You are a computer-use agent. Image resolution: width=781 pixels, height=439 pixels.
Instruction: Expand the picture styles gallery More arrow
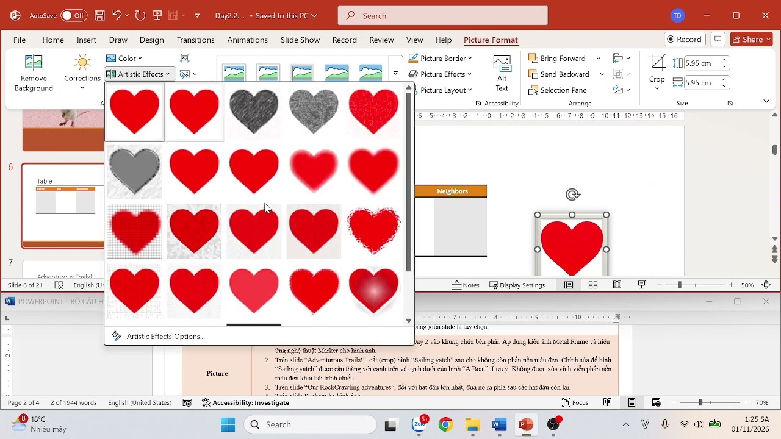(x=395, y=74)
